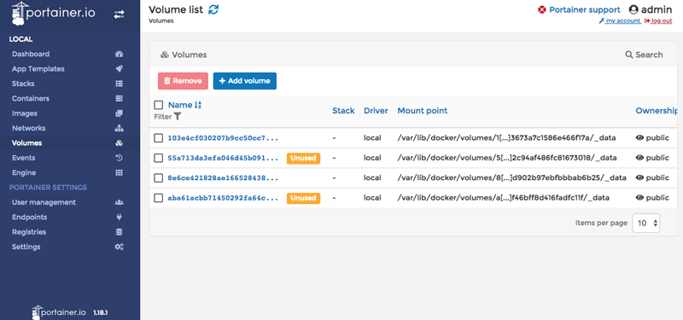Click the Networks hierarchy icon
This screenshot has height=320, width=683.
(119, 128)
